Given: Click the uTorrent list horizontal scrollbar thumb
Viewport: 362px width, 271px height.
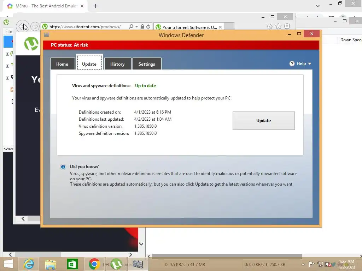Looking at the screenshot, I should click(x=227, y=255).
